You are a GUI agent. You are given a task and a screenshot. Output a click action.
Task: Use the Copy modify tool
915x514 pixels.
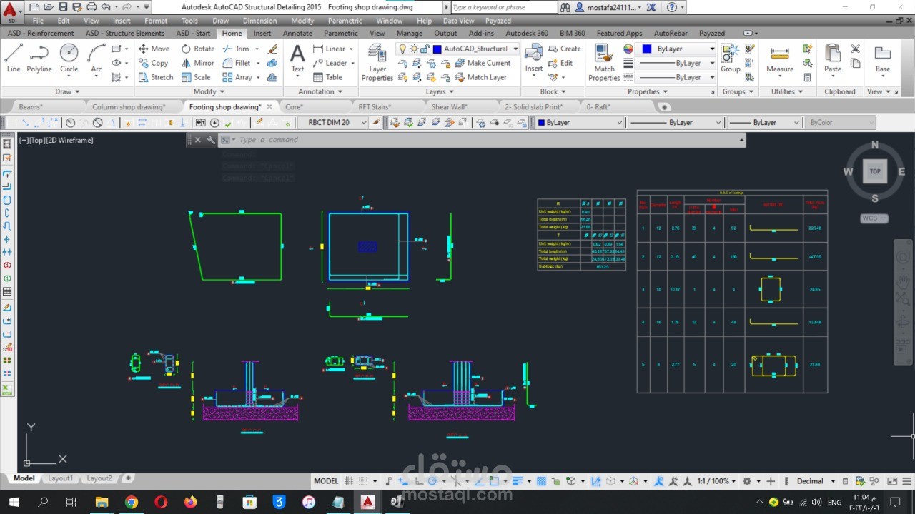click(153, 63)
